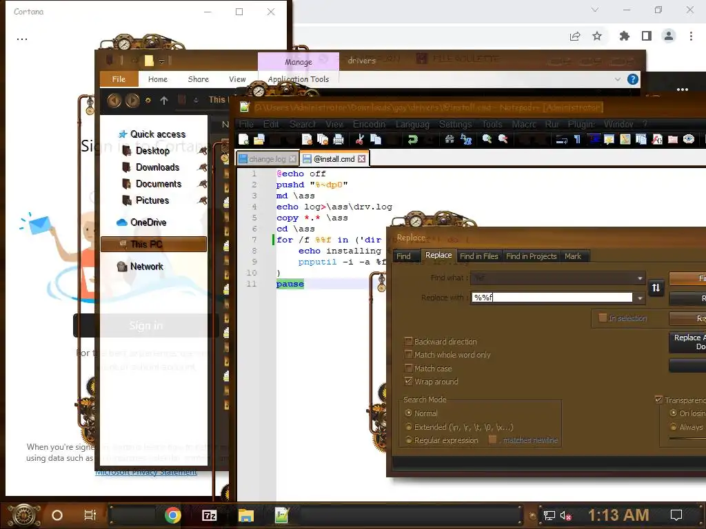Open Chrome from the taskbar
Image resolution: width=706 pixels, height=529 pixels.
pos(172,515)
